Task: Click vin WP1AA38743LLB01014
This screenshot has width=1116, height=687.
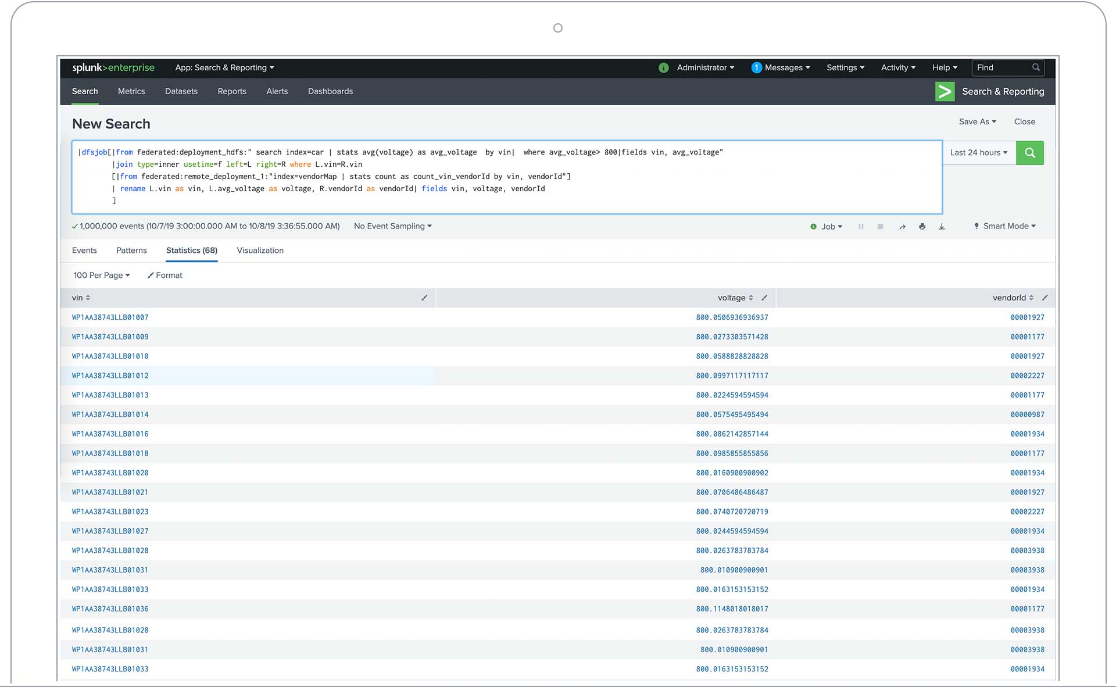Action: pyautogui.click(x=110, y=414)
